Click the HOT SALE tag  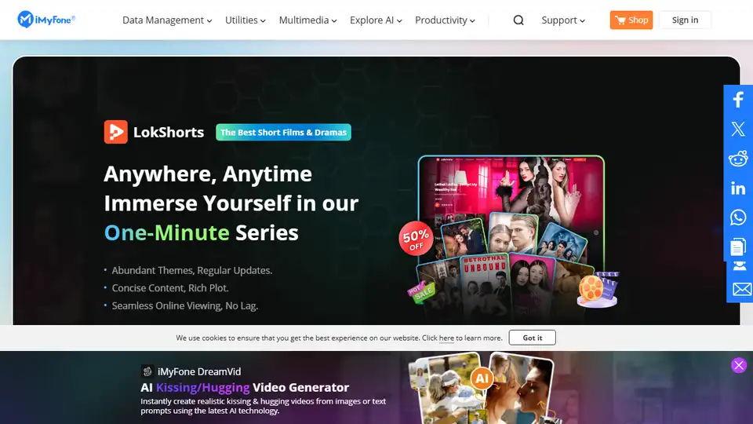click(x=421, y=292)
